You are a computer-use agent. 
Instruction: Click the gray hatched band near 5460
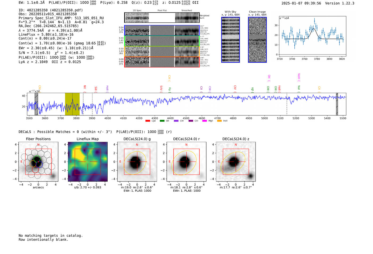(x=337, y=104)
